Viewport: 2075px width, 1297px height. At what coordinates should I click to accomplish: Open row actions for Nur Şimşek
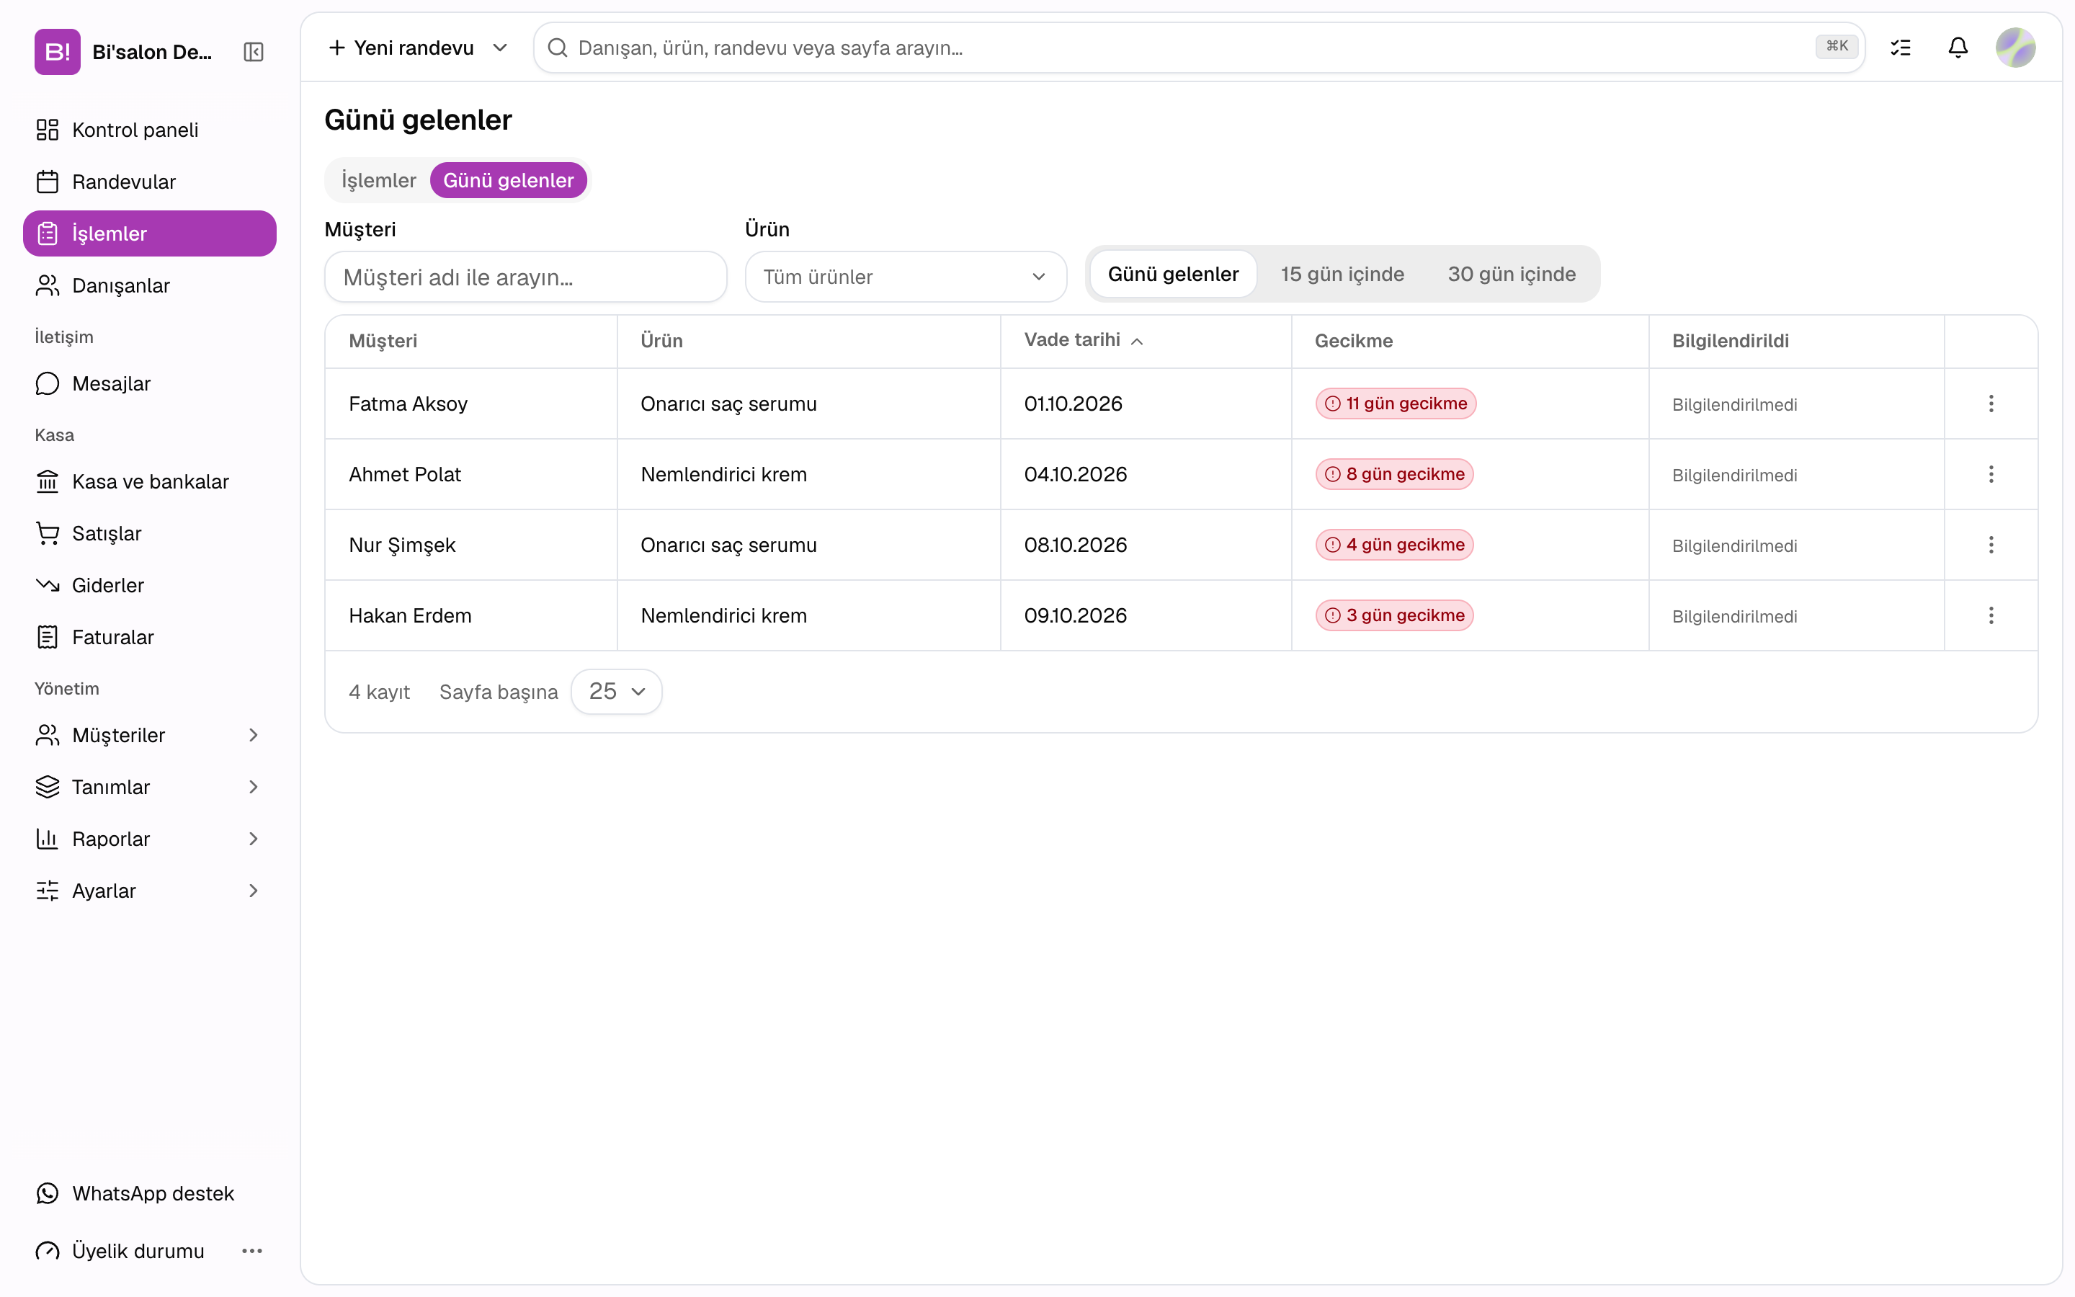[1991, 545]
